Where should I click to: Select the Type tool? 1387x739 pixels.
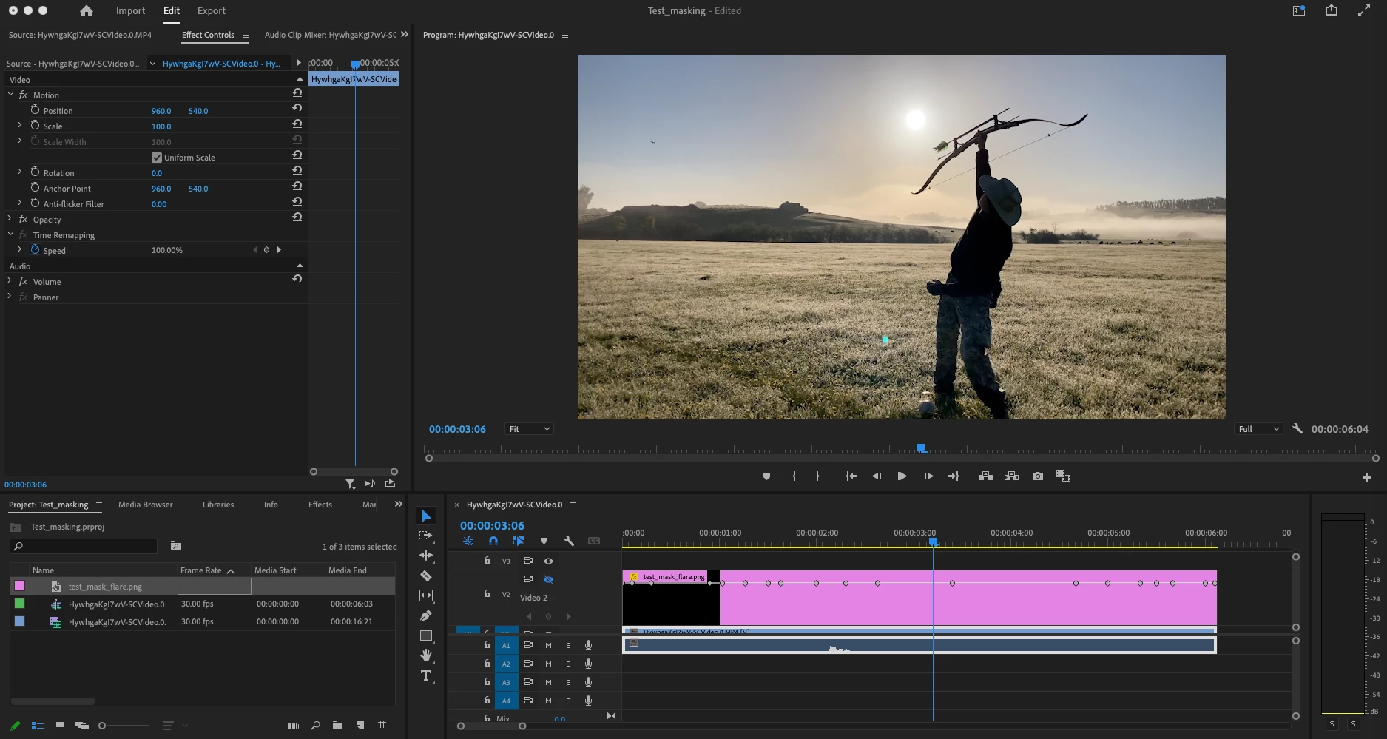click(x=426, y=675)
